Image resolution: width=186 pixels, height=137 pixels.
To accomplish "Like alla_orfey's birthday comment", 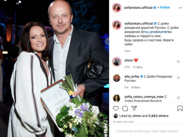I will (x=178, y=78).
